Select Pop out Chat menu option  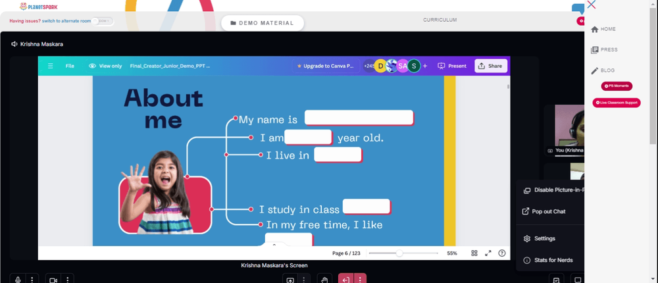tap(550, 212)
